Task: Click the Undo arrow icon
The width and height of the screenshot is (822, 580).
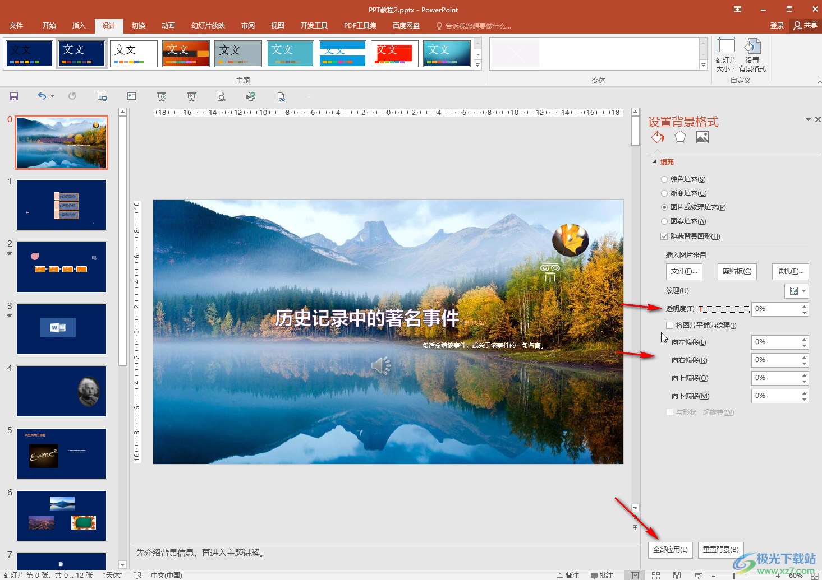Action: point(42,96)
